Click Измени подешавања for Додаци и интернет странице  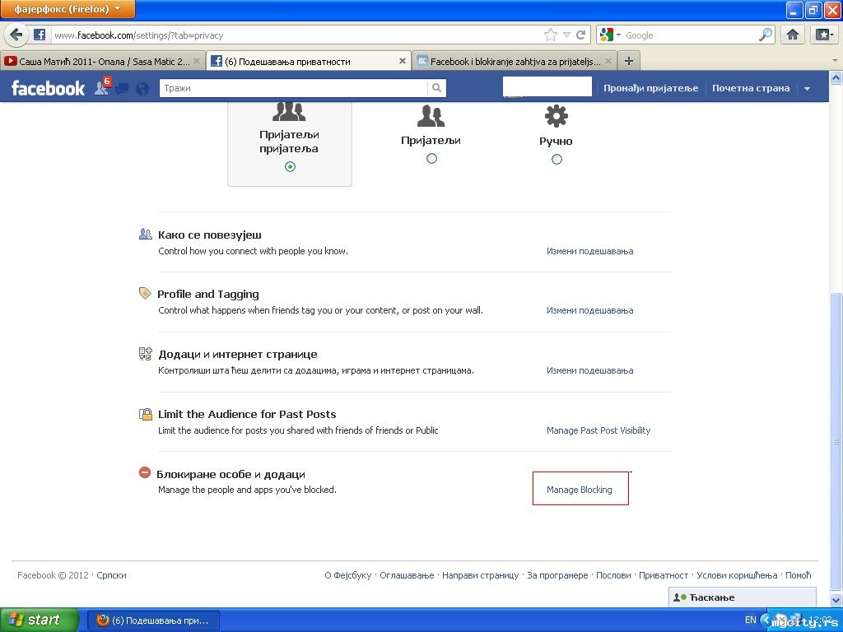tap(589, 370)
